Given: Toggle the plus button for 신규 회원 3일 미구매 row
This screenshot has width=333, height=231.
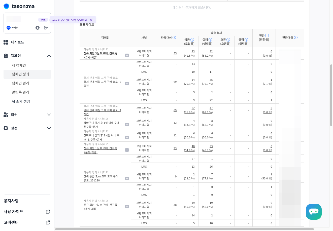Looking at the screenshot, I should point(127,55).
